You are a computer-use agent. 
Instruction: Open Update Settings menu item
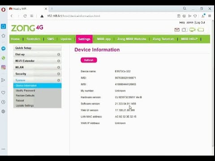[x=25, y=106]
